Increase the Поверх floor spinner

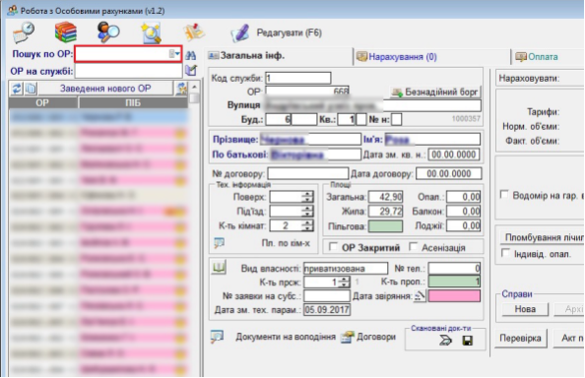pos(308,194)
